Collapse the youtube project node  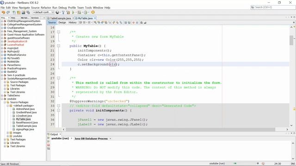[2, 99]
